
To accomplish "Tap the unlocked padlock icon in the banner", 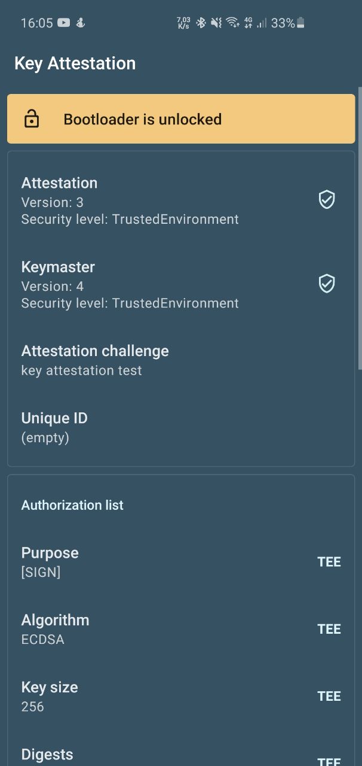I will pos(32,118).
